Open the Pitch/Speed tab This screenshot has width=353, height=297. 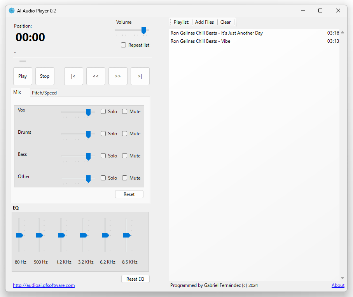[44, 93]
